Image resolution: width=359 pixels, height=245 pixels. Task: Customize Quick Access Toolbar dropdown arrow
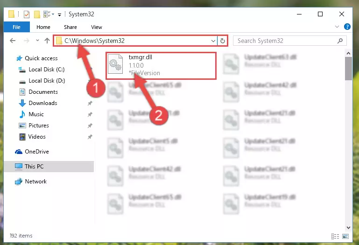coord(59,15)
